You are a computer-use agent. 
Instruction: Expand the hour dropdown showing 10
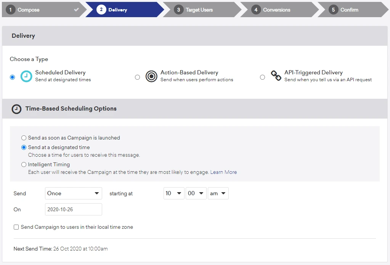tap(173, 193)
